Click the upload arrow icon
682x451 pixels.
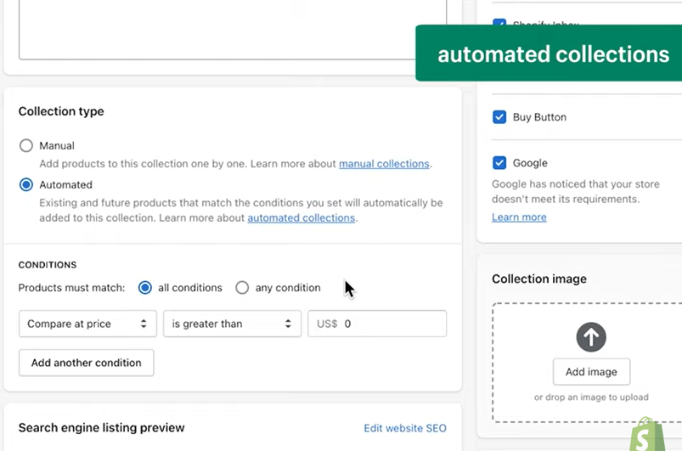tap(591, 337)
